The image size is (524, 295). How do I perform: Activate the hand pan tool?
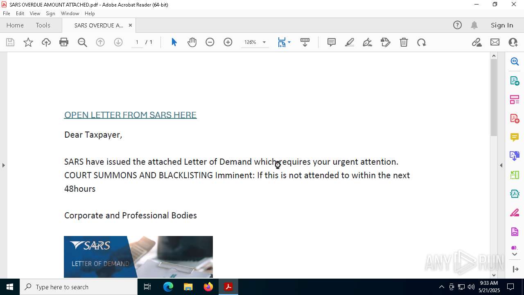point(192,42)
